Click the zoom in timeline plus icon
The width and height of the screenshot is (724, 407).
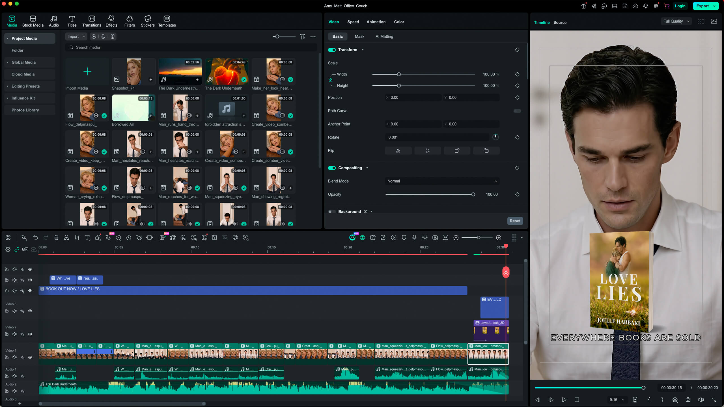pyautogui.click(x=499, y=238)
